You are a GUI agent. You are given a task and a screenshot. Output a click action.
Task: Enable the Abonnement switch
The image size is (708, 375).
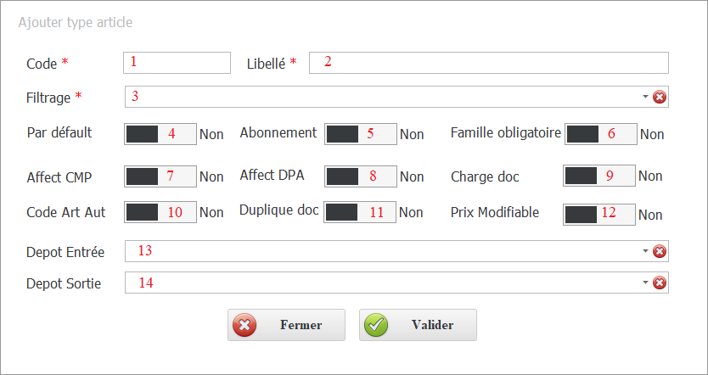(x=361, y=133)
